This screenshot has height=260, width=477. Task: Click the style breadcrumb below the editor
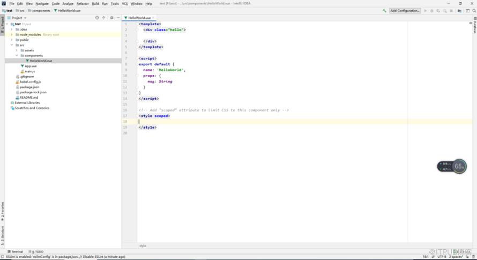point(143,246)
